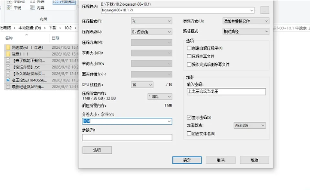Viewport: 310px width, 190px height.
Task: Open the archive name history dropdown
Action: pos(252,10)
